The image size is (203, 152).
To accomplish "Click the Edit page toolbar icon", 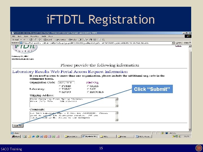I will point(95,40).
